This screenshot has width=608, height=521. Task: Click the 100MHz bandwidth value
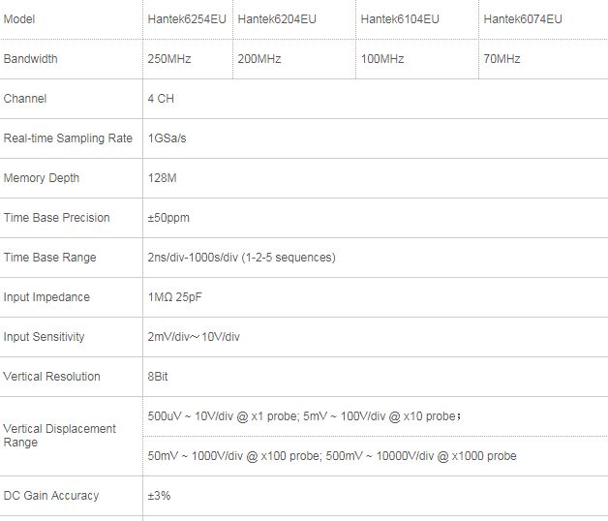tap(382, 59)
